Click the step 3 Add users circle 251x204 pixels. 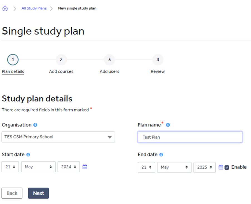point(109,59)
